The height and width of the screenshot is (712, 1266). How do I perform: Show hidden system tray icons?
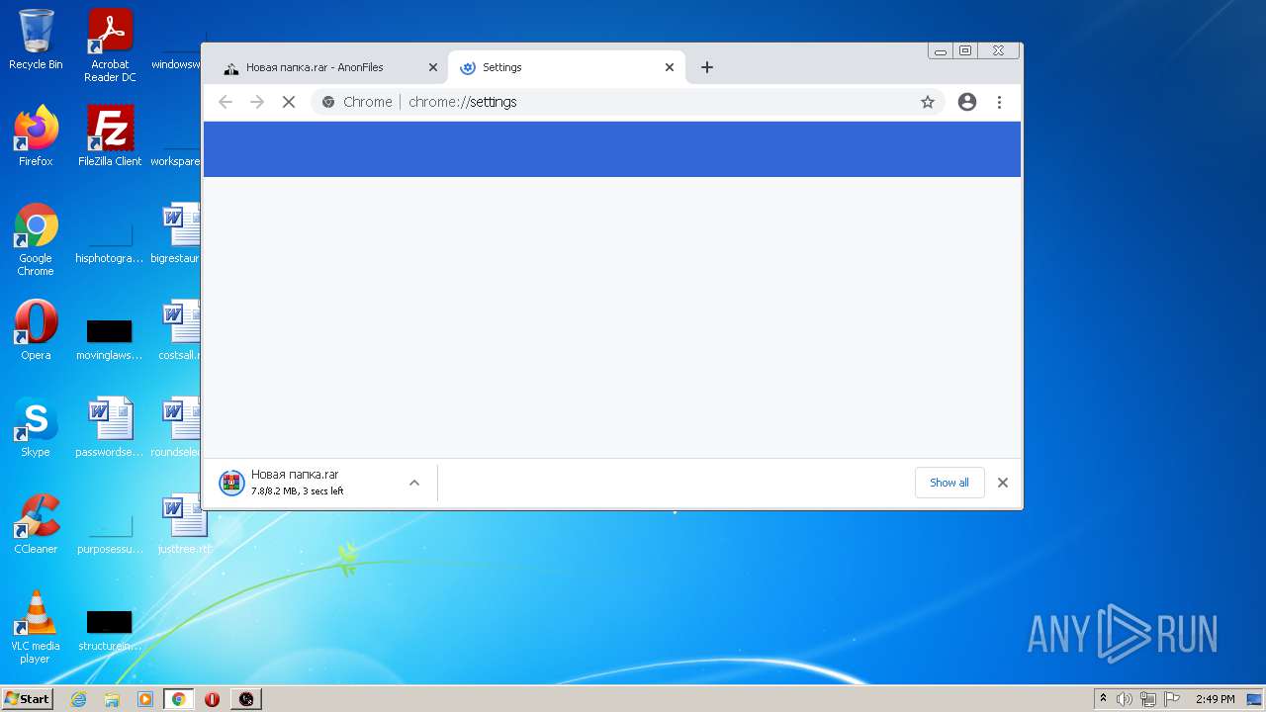[x=1103, y=699]
